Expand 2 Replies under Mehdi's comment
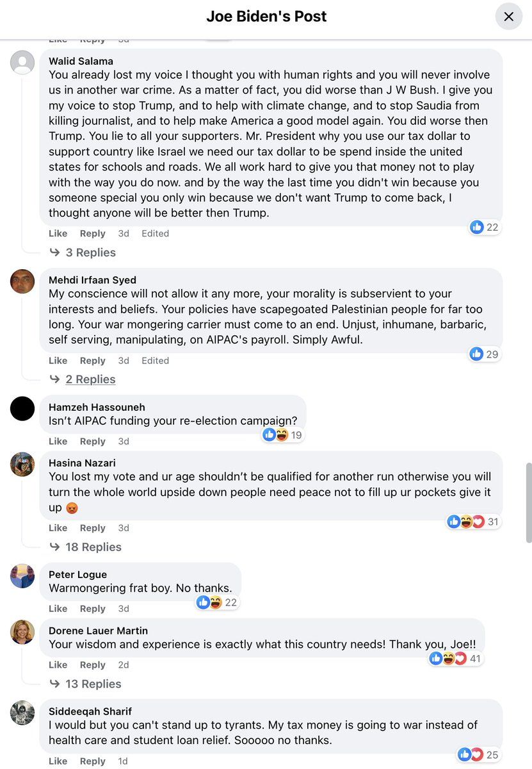The width and height of the screenshot is (532, 769). (x=90, y=379)
